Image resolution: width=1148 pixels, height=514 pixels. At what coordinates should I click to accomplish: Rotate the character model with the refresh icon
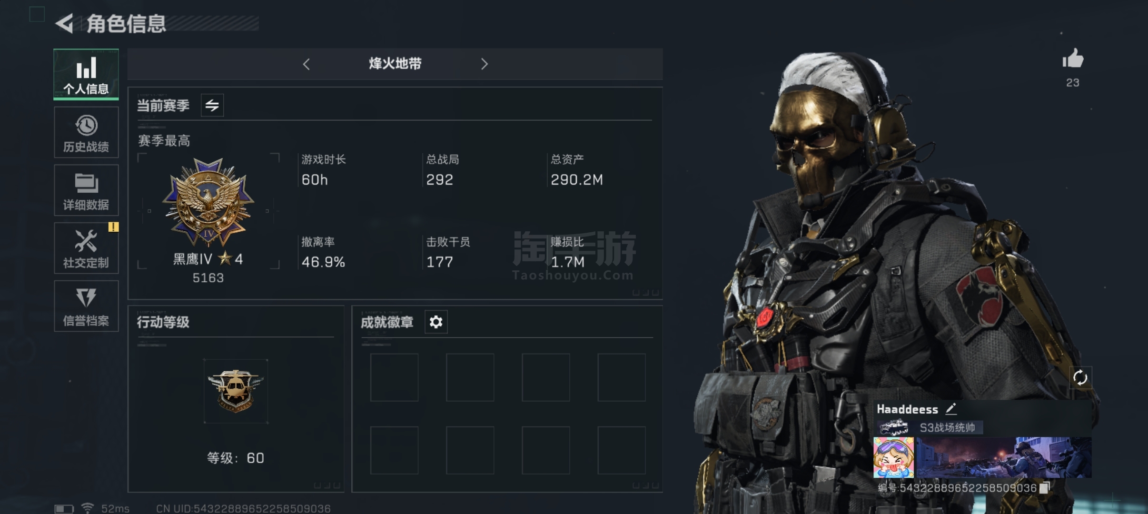[1080, 378]
